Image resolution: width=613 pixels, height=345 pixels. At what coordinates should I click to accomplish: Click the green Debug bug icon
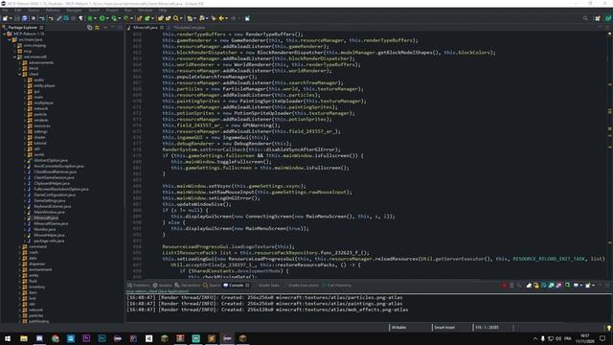coord(90,18)
